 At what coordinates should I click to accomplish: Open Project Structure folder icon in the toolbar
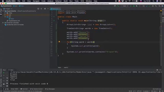[162, 6]
